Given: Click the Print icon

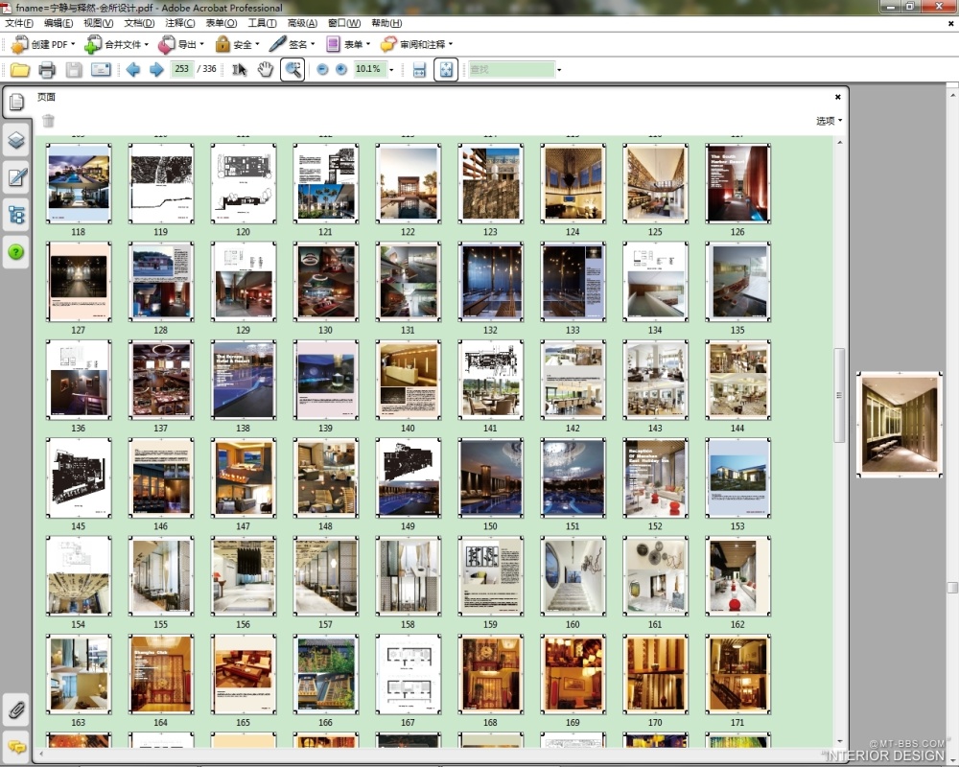Looking at the screenshot, I should coord(47,69).
